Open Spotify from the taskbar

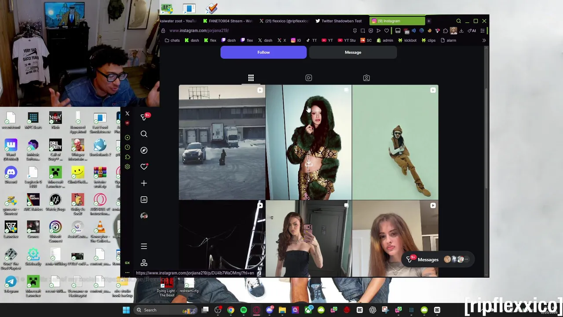pos(244,310)
